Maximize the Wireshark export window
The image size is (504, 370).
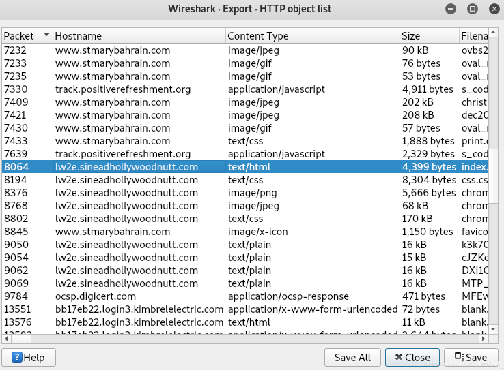[473, 9]
